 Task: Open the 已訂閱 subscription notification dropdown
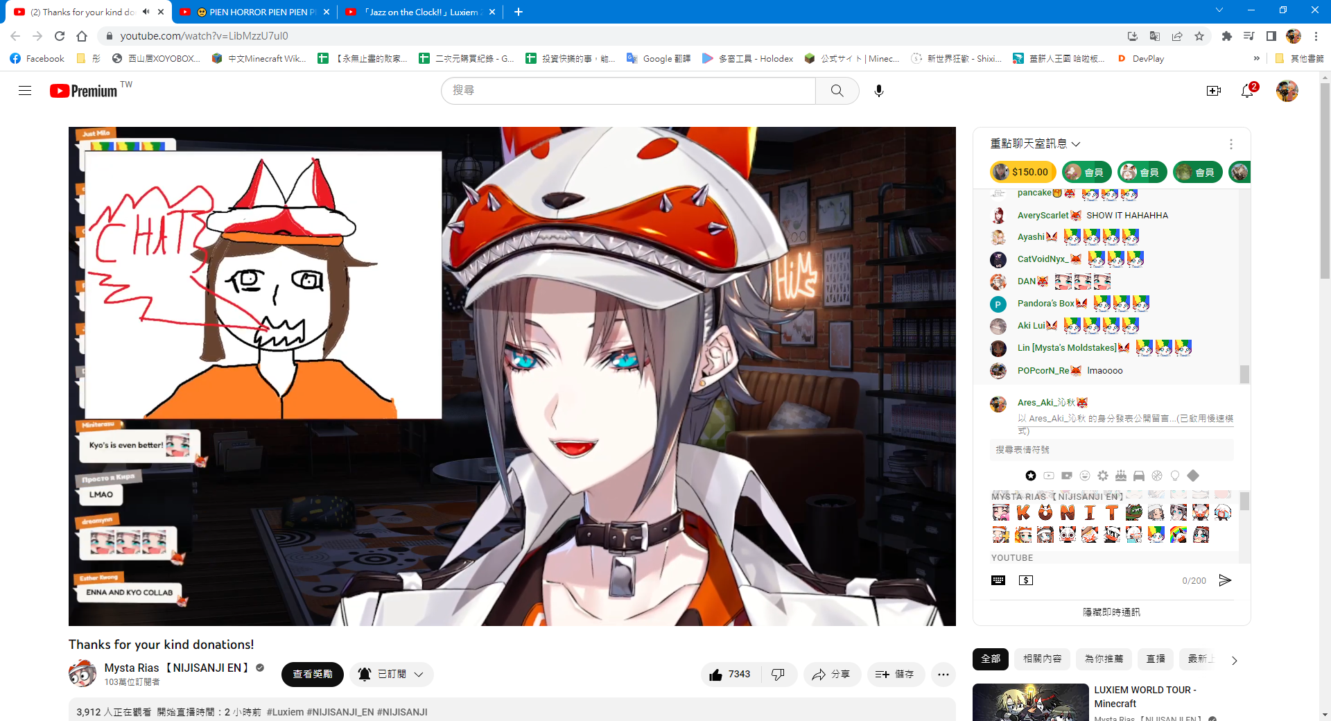click(392, 675)
